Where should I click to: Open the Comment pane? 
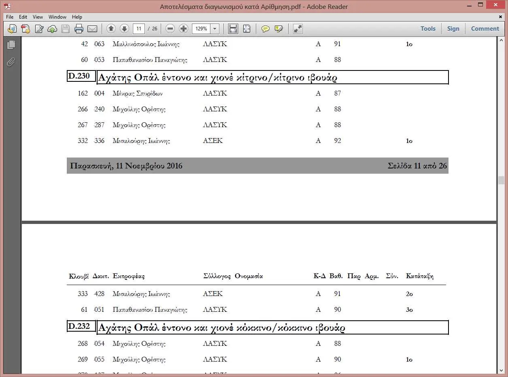click(485, 29)
